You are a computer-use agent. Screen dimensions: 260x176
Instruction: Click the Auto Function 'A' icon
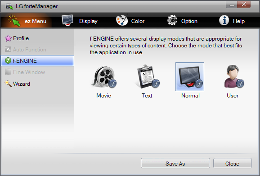tap(8, 49)
